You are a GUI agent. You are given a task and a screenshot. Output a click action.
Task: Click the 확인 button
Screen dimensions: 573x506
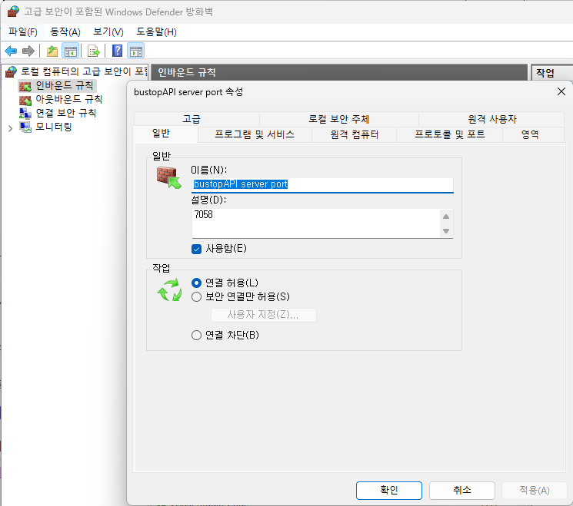[389, 490]
